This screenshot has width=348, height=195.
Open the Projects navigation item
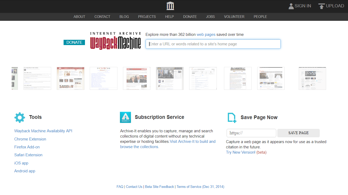pyautogui.click(x=147, y=17)
